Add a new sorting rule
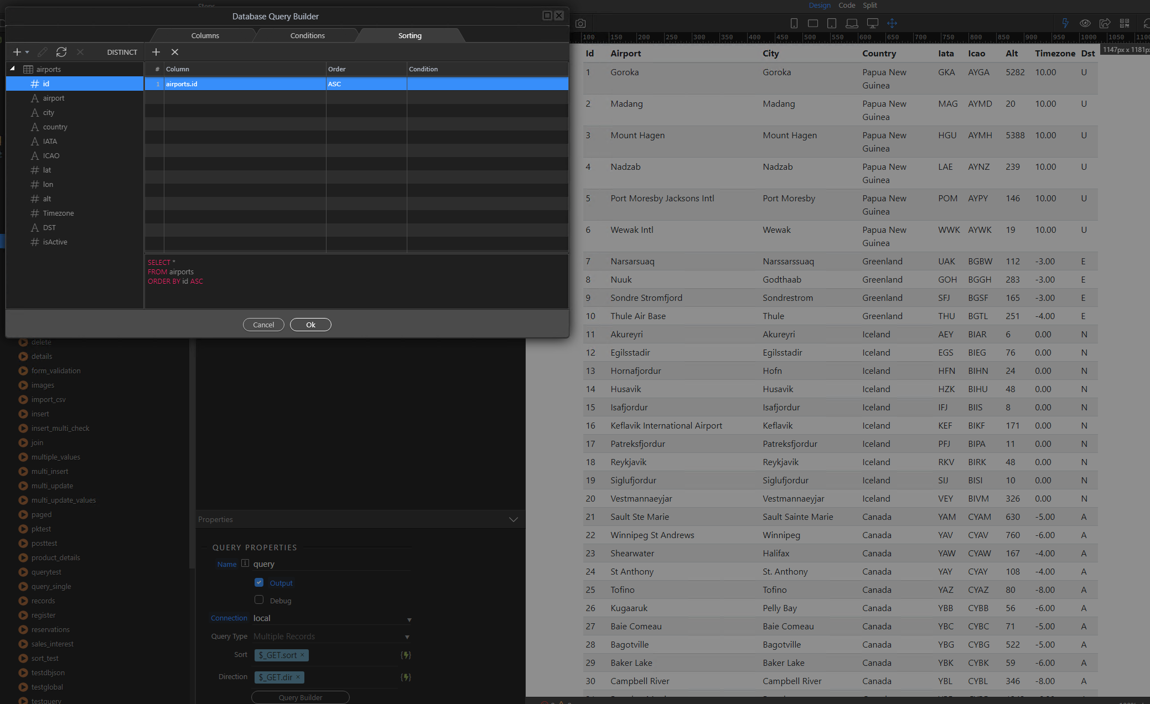1150x704 pixels. coord(156,52)
